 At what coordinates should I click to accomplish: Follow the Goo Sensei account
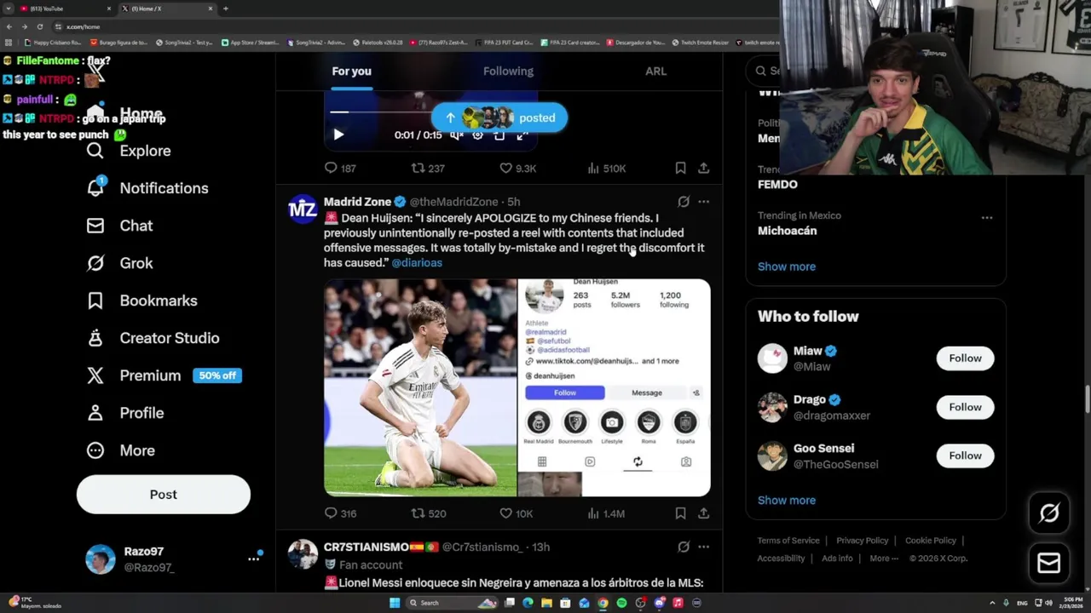965,455
